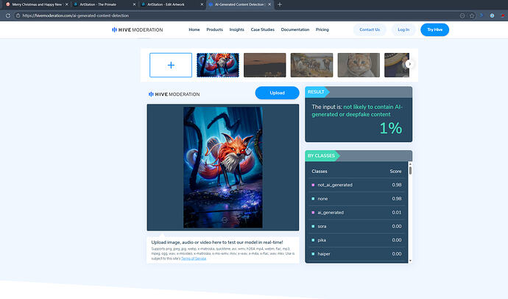This screenshot has width=508, height=299.
Task: Click the none class row
Action: coord(356,199)
